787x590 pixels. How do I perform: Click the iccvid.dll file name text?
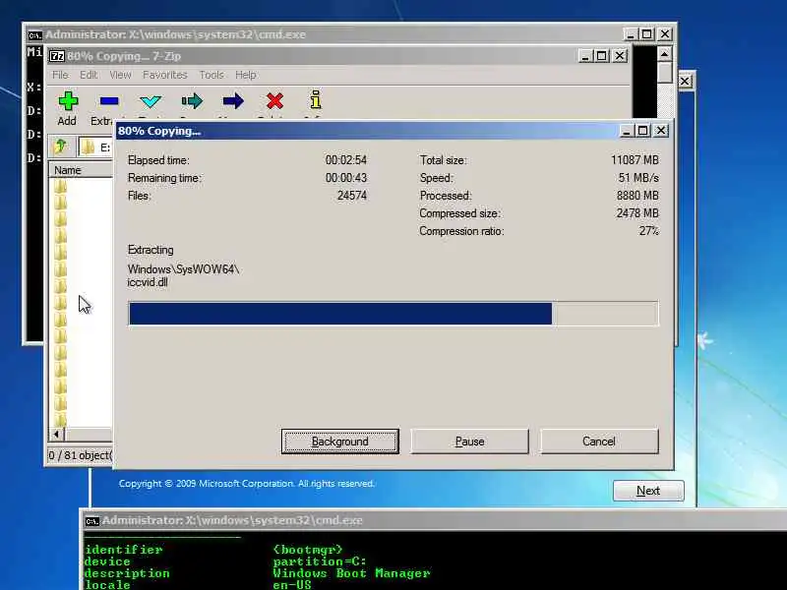(148, 282)
